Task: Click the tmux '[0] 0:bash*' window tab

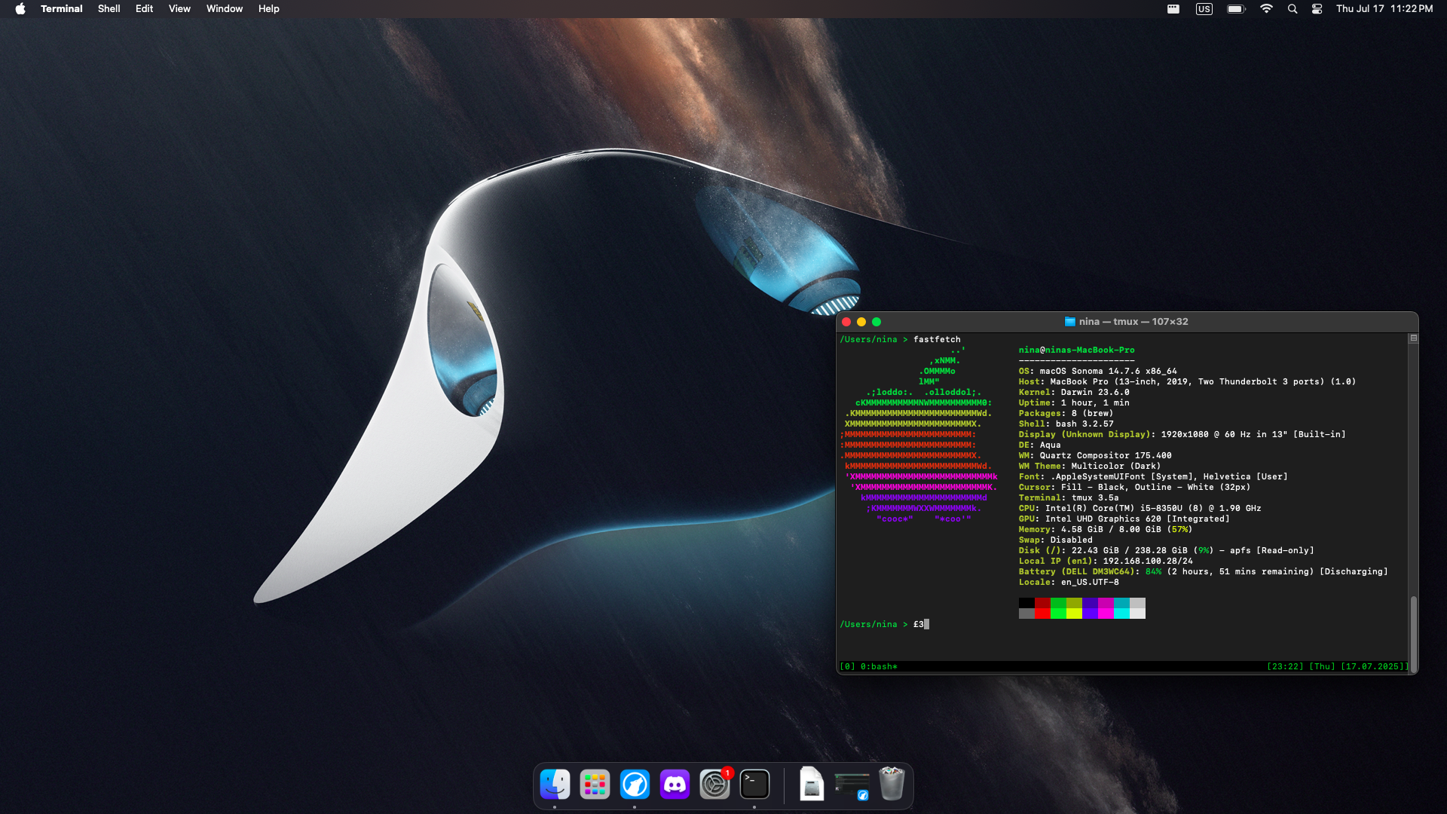Action: [868, 667]
